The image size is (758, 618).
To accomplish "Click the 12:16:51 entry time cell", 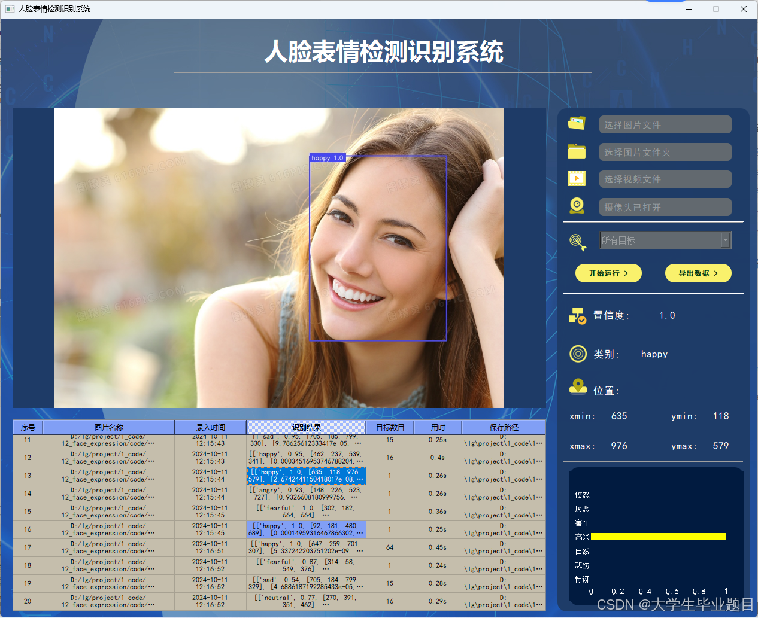I will tap(210, 547).
